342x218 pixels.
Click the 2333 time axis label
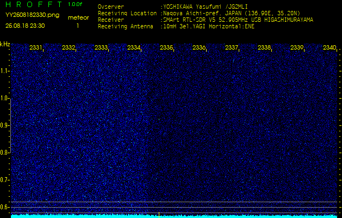[101, 47]
